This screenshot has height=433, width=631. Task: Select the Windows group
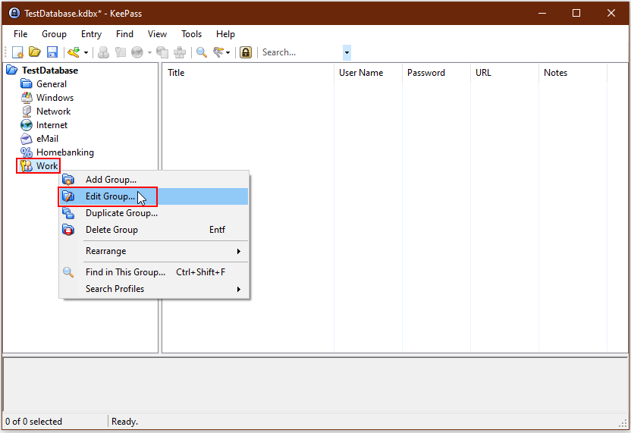pos(55,98)
